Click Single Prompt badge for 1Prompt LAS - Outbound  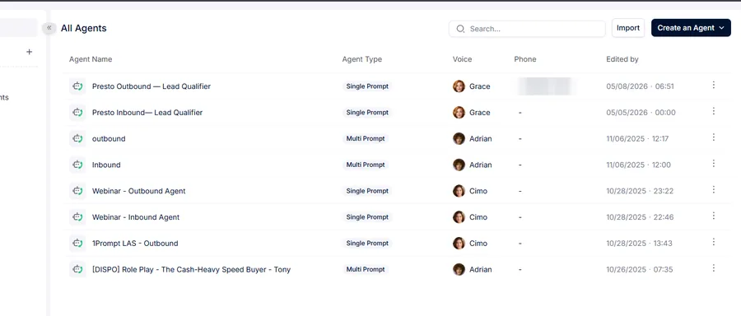367,244
